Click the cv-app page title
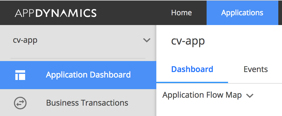This screenshot has width=282, height=116. (188, 41)
